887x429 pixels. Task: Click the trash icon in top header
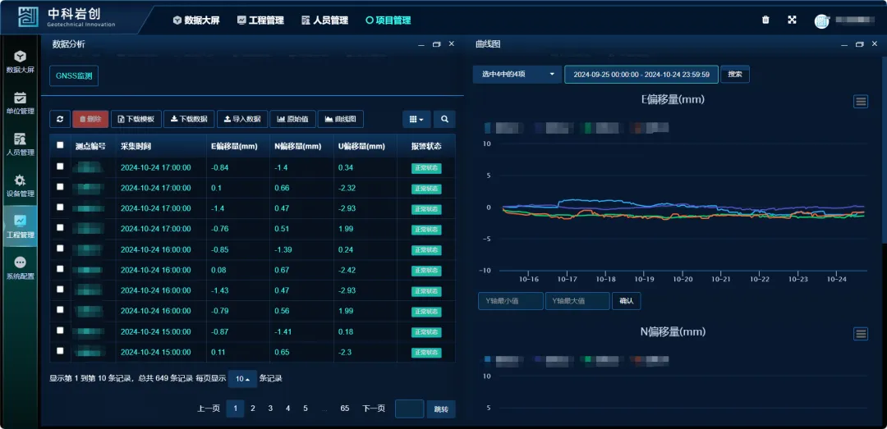click(x=765, y=20)
